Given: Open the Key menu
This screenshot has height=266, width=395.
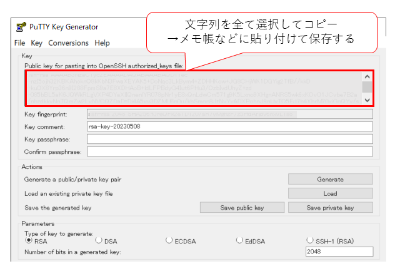Looking at the screenshot, I should 36,43.
